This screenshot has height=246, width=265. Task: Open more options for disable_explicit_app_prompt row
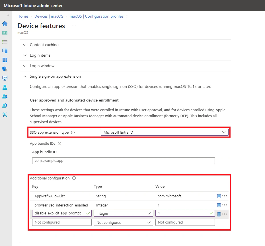(x=224, y=214)
